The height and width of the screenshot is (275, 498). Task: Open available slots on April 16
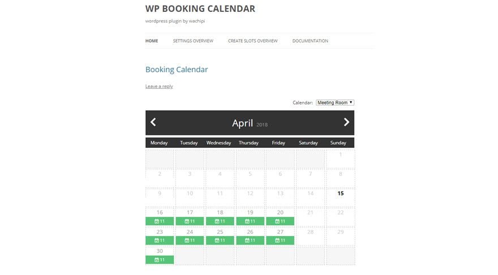pyautogui.click(x=160, y=221)
